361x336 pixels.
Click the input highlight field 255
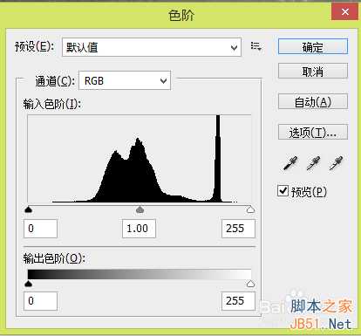coord(238,229)
